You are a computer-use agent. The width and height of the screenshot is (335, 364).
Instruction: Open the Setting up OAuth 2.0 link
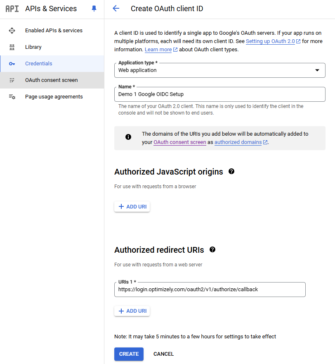click(x=270, y=41)
